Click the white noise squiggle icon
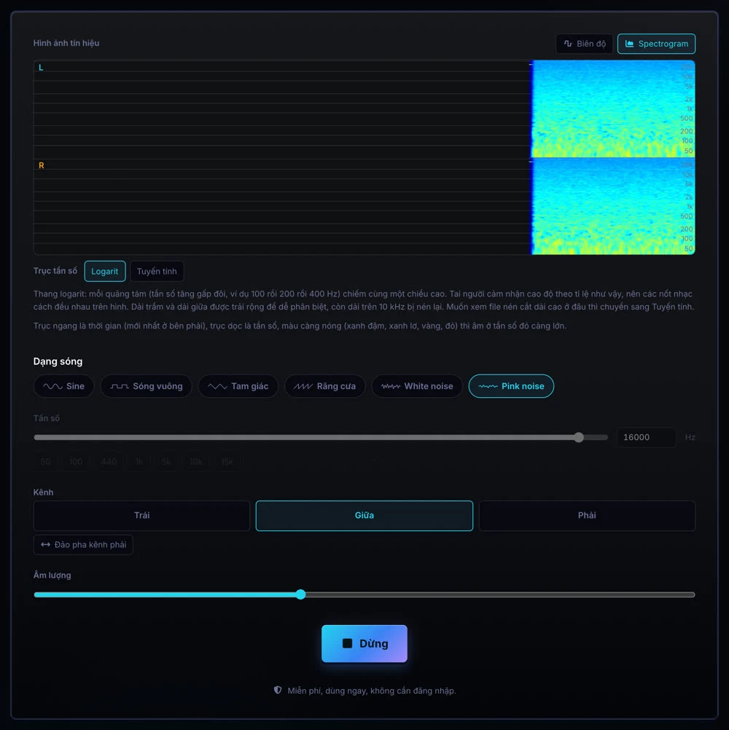This screenshot has width=729, height=730. pos(391,386)
